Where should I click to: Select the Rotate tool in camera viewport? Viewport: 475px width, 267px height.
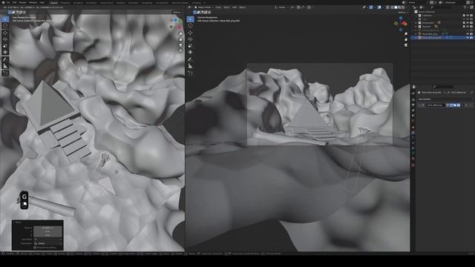(190, 39)
